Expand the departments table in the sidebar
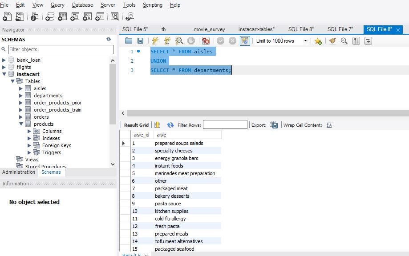This screenshot has height=256, width=409. 20,96
